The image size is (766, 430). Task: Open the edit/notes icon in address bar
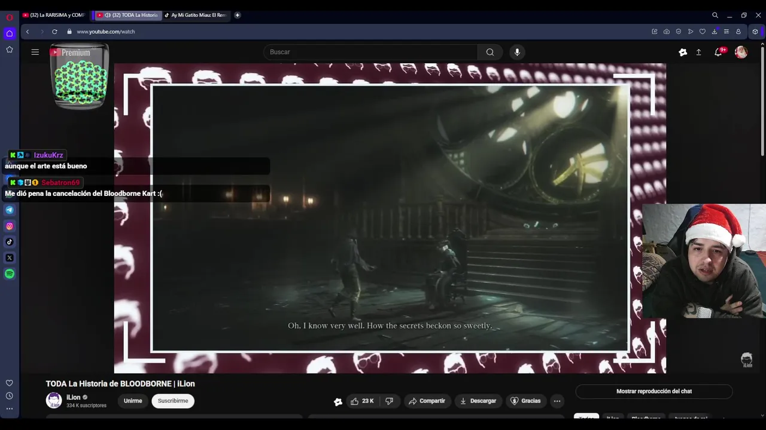pos(655,32)
